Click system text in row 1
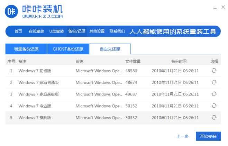 99,71
